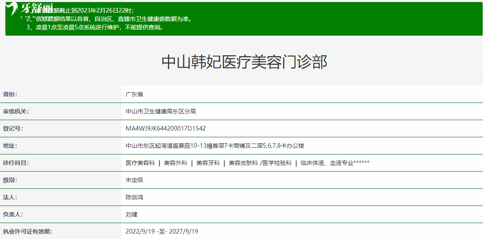This screenshot has height=239, width=483.
Task: Click the heading 中山韩妃医疗美容门诊部
Action: coord(244,62)
